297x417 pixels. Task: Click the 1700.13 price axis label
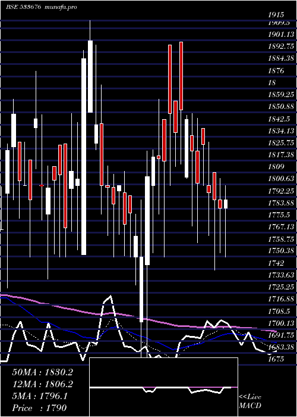pos(281,323)
